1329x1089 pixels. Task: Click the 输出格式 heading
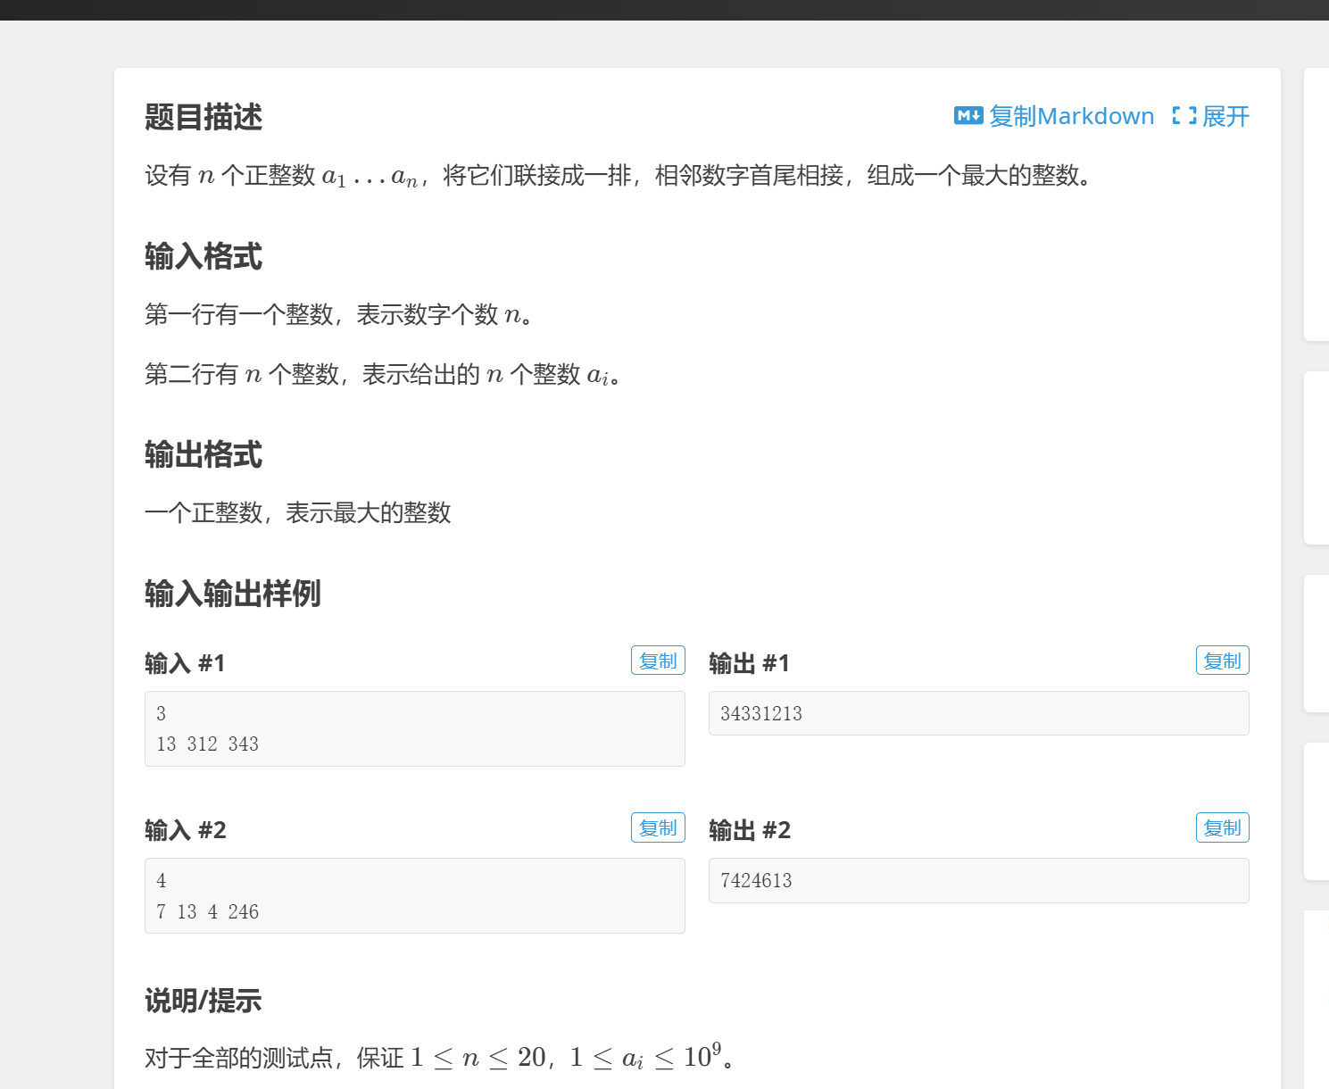click(204, 455)
